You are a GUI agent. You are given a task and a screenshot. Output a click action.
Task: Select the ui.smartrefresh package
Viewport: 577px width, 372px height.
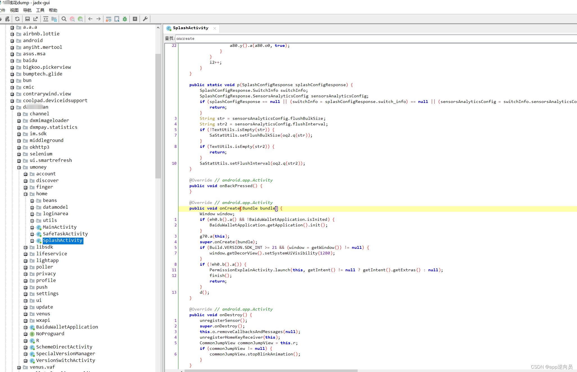tap(51, 160)
